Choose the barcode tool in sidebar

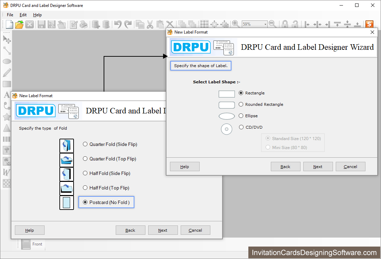point(7,139)
